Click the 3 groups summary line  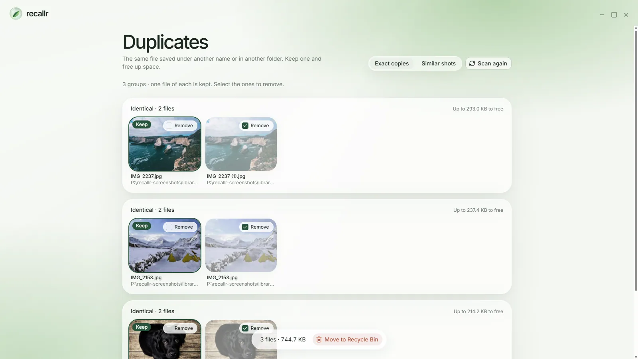[203, 84]
